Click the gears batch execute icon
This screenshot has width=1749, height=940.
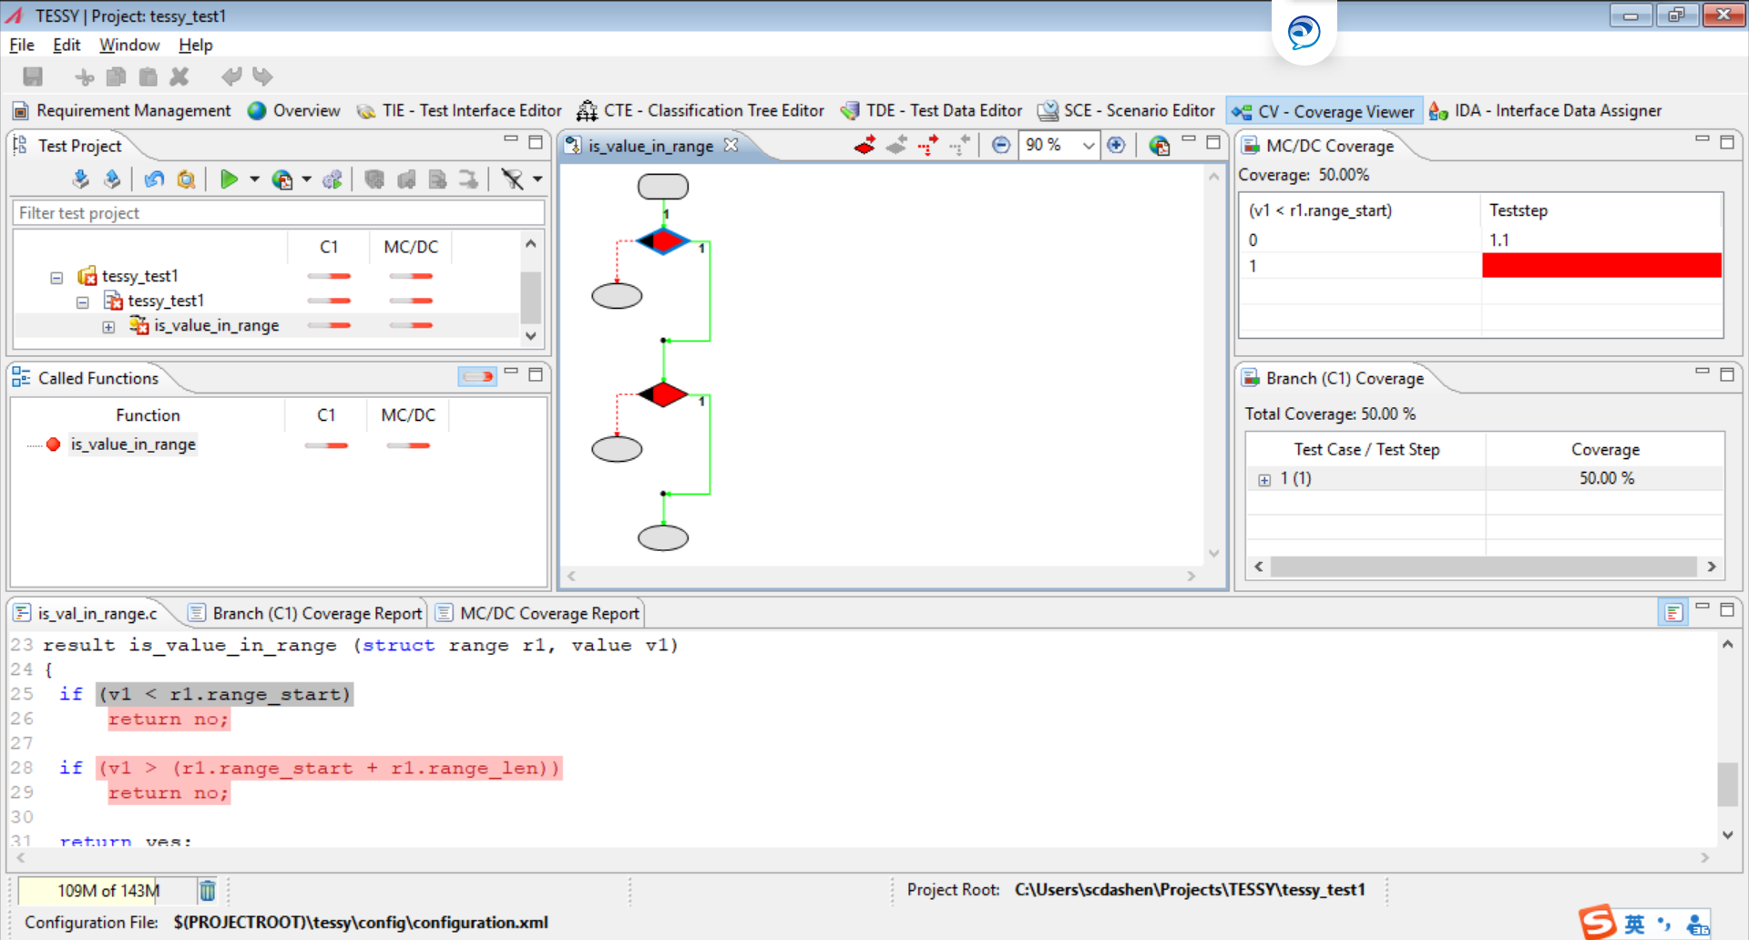tap(333, 179)
